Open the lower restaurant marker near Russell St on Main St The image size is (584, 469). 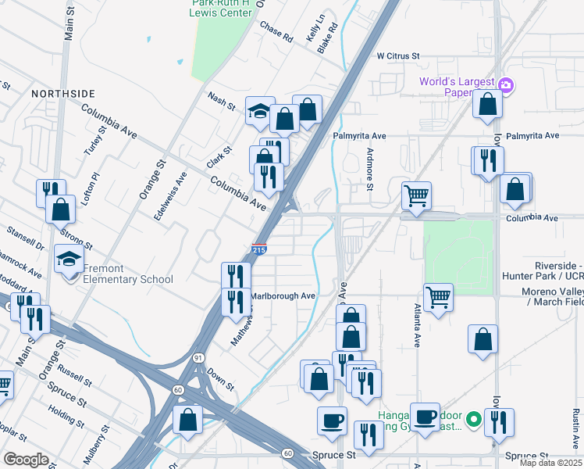click(x=35, y=320)
